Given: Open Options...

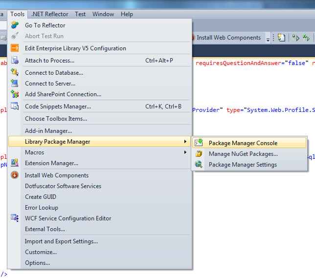Looking at the screenshot, I should [99, 263].
